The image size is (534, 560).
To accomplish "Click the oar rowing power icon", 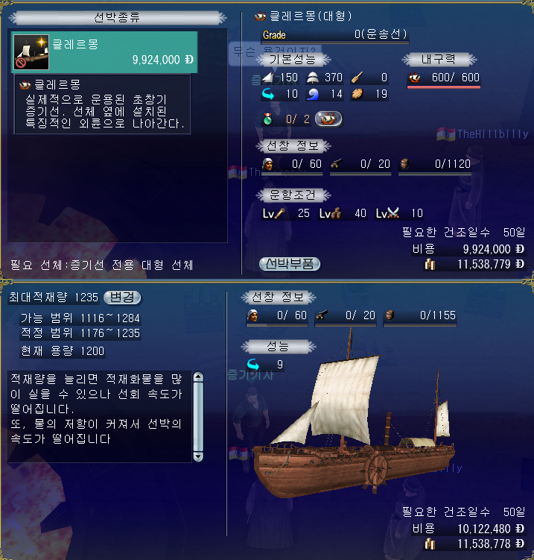I will 357,77.
